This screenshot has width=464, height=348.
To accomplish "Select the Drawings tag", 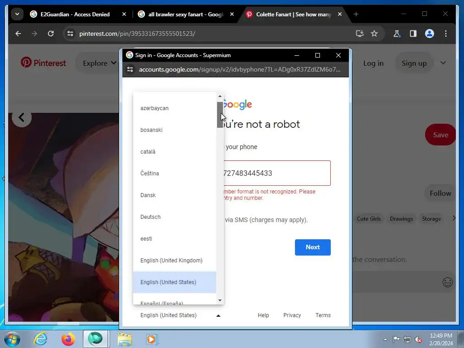I will pyautogui.click(x=401, y=219).
